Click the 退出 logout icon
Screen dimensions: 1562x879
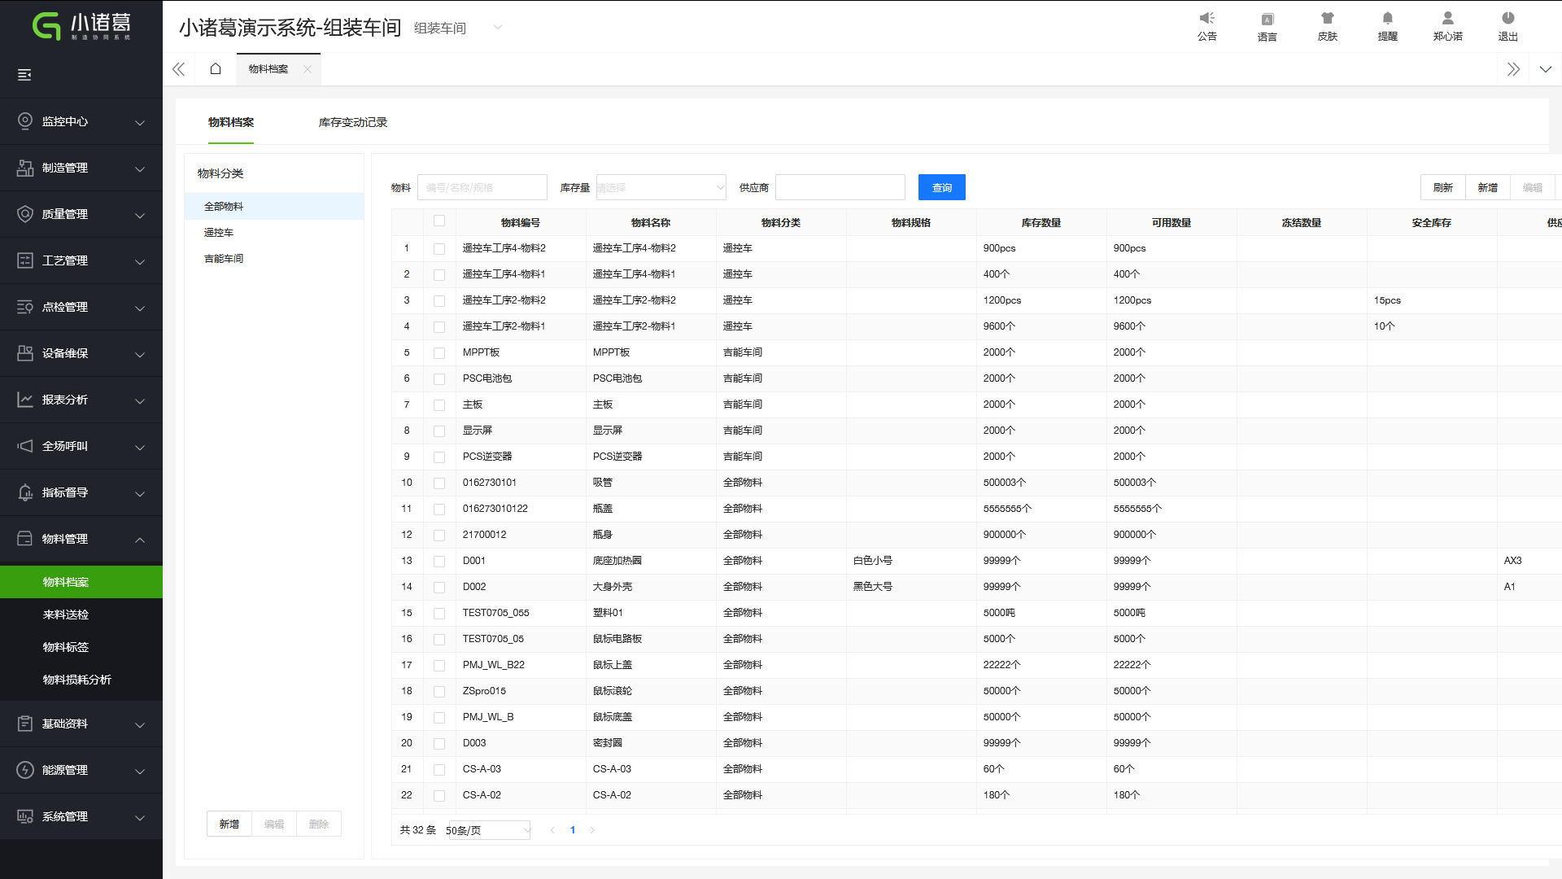pos(1507,26)
